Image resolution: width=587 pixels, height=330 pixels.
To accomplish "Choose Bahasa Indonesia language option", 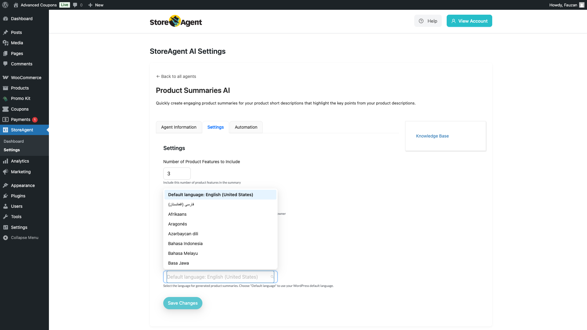I will [185, 244].
